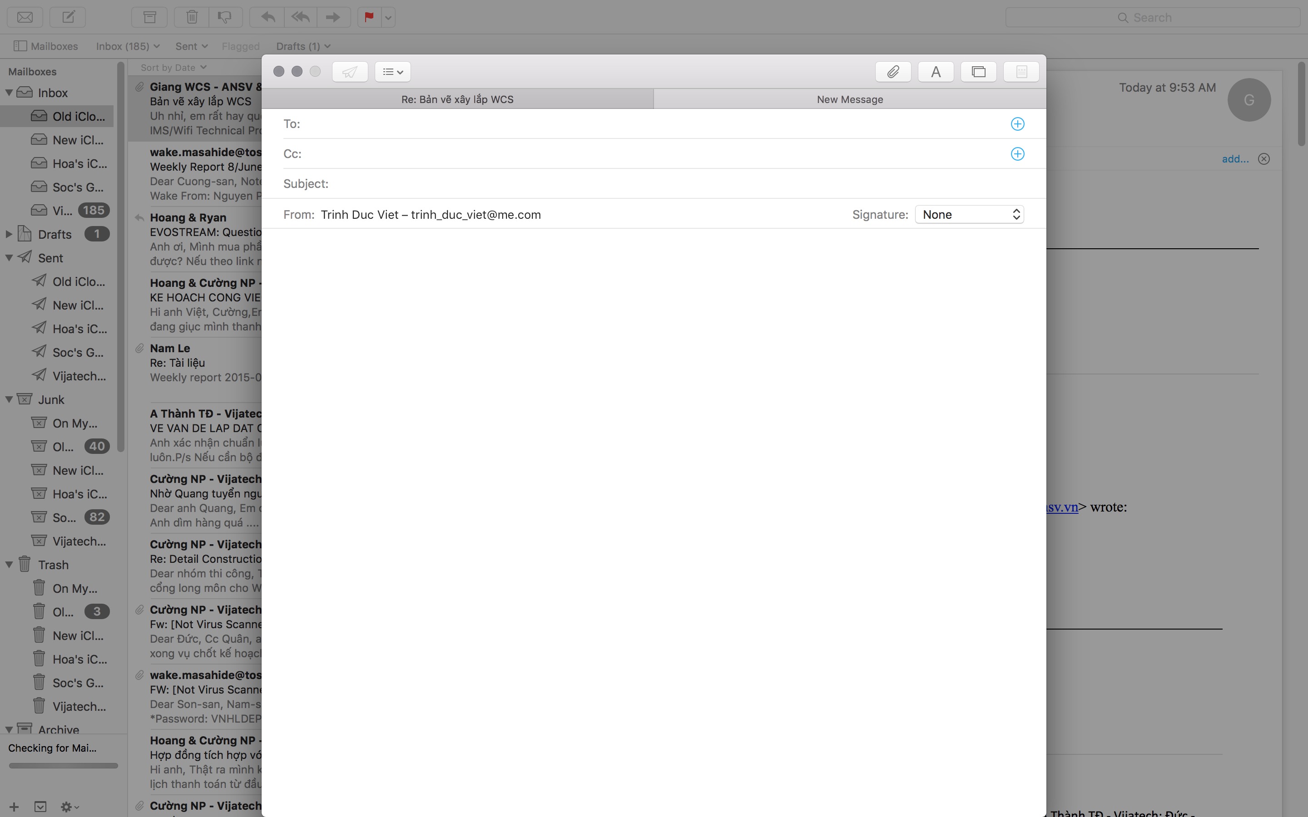
Task: Click the red flag icon
Action: 369,17
